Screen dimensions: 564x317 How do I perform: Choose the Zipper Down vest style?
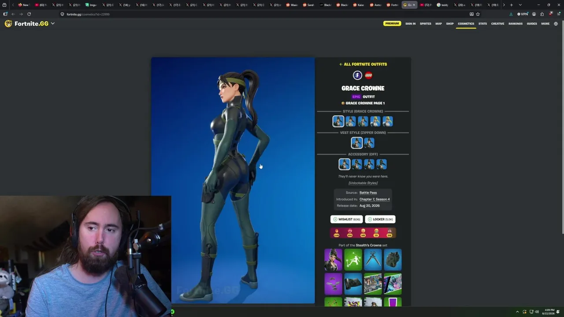357,143
